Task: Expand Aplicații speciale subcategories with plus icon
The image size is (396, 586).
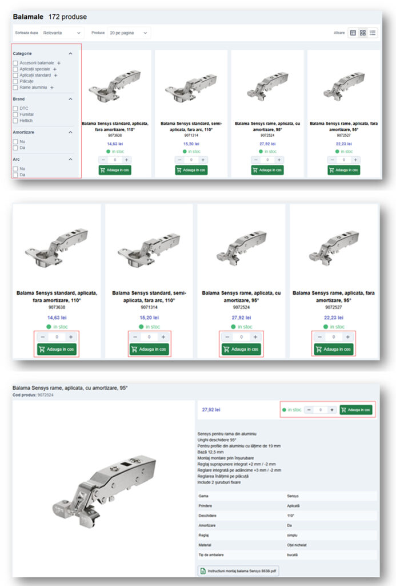Action: tap(54, 69)
